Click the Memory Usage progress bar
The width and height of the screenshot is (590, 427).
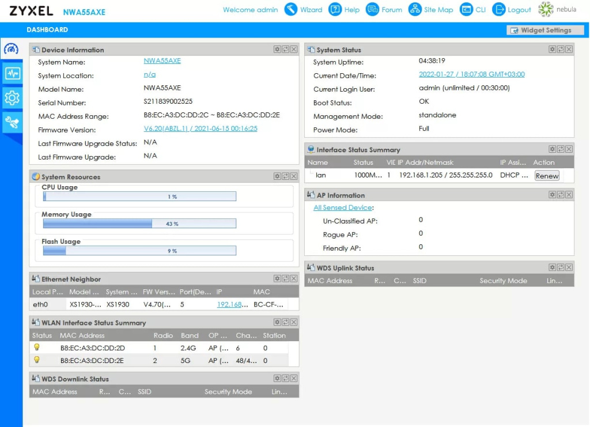(x=139, y=224)
